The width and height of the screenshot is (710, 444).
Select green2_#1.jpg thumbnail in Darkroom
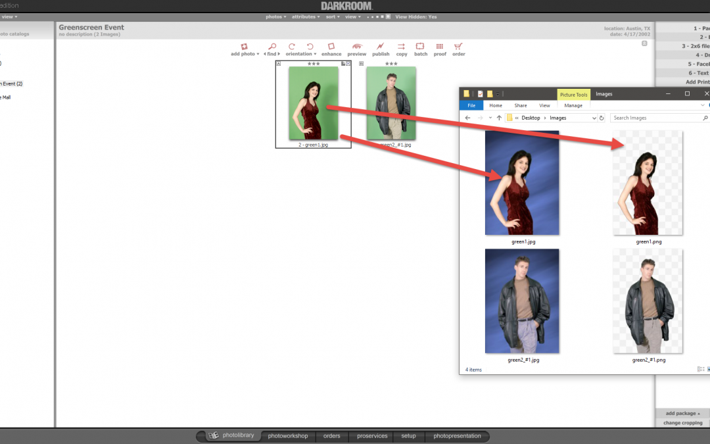coord(391,103)
